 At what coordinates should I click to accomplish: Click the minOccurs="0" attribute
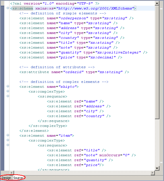point(114,155)
